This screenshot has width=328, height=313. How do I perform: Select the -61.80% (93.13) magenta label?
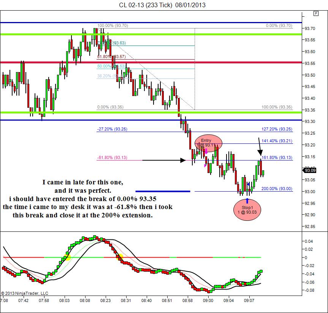pos(112,157)
